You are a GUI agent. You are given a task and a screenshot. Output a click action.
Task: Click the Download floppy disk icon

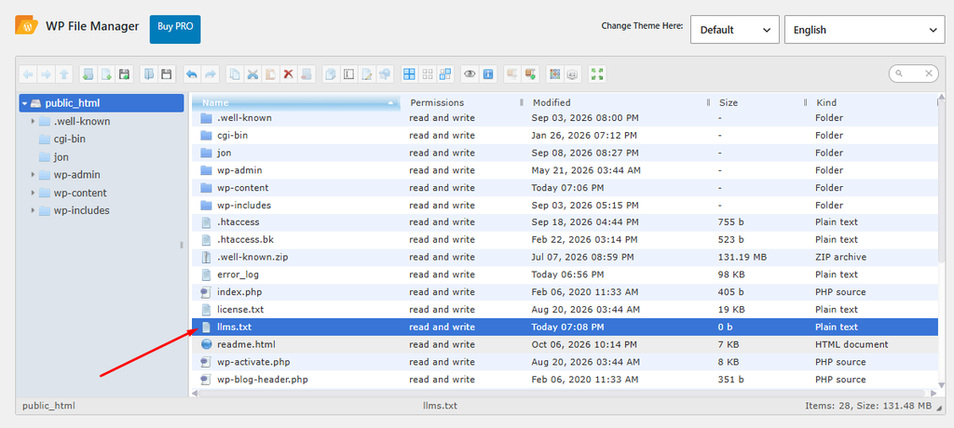tap(166, 74)
